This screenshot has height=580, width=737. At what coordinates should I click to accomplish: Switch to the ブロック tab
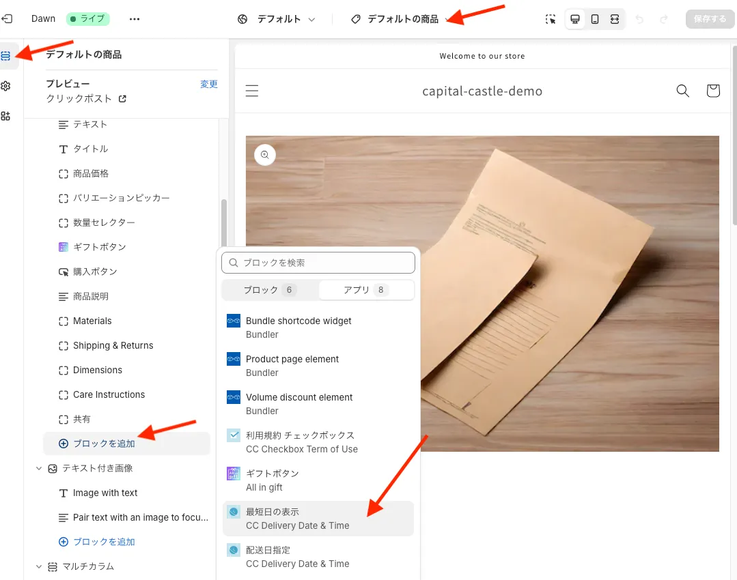pos(270,290)
